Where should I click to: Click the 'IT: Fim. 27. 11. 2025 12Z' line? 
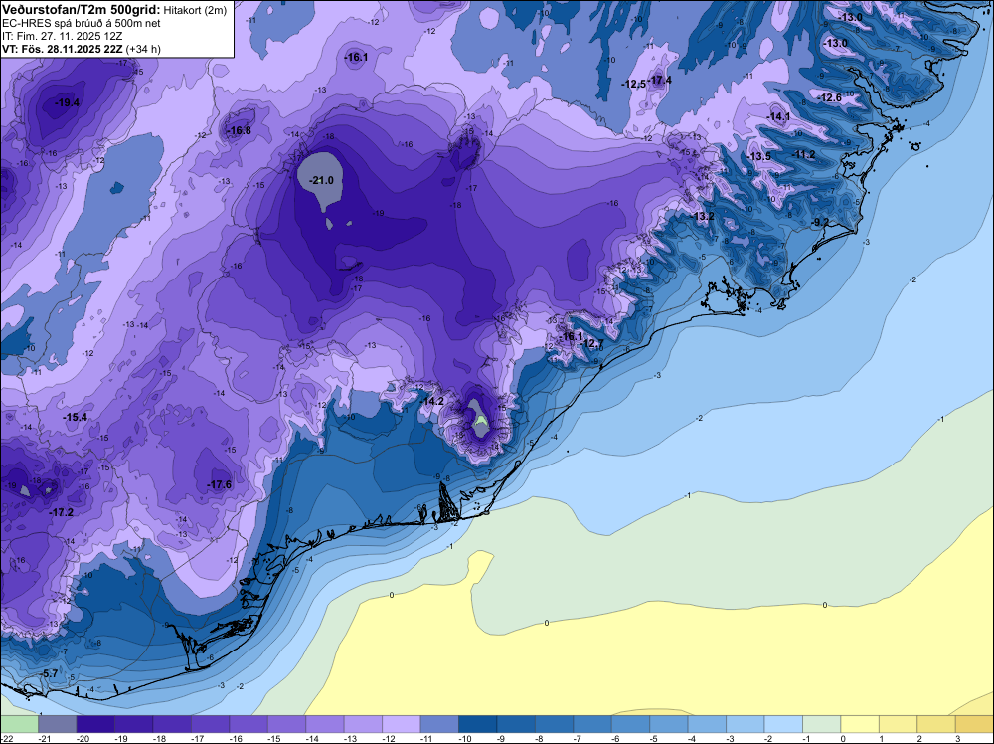click(x=62, y=36)
